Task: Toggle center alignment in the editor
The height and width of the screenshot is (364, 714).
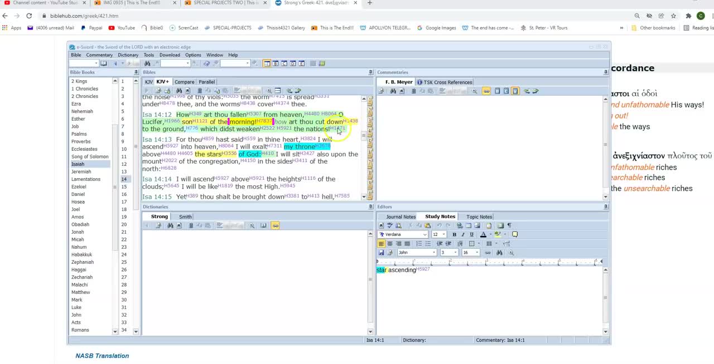Action: (390, 244)
